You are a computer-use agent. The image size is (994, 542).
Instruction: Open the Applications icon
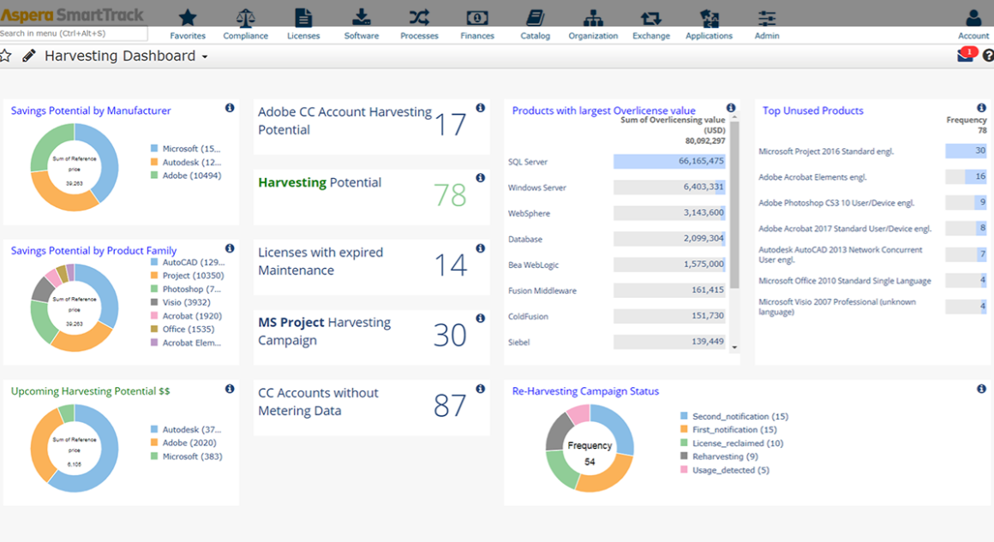click(709, 18)
